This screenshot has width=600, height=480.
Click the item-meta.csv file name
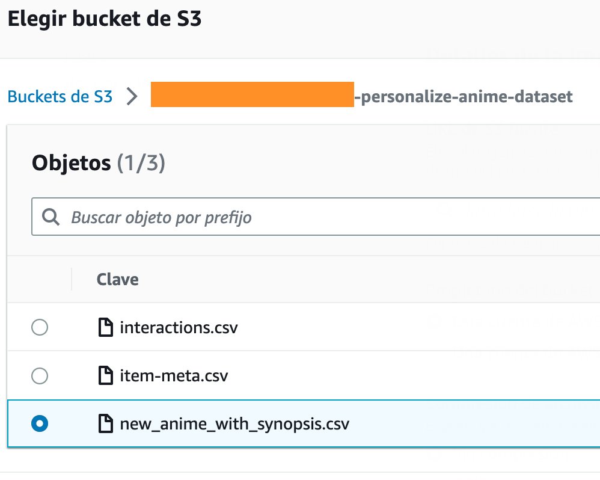[x=174, y=376]
